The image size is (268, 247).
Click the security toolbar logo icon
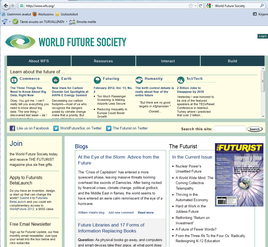pyautogui.click(x=5, y=22)
